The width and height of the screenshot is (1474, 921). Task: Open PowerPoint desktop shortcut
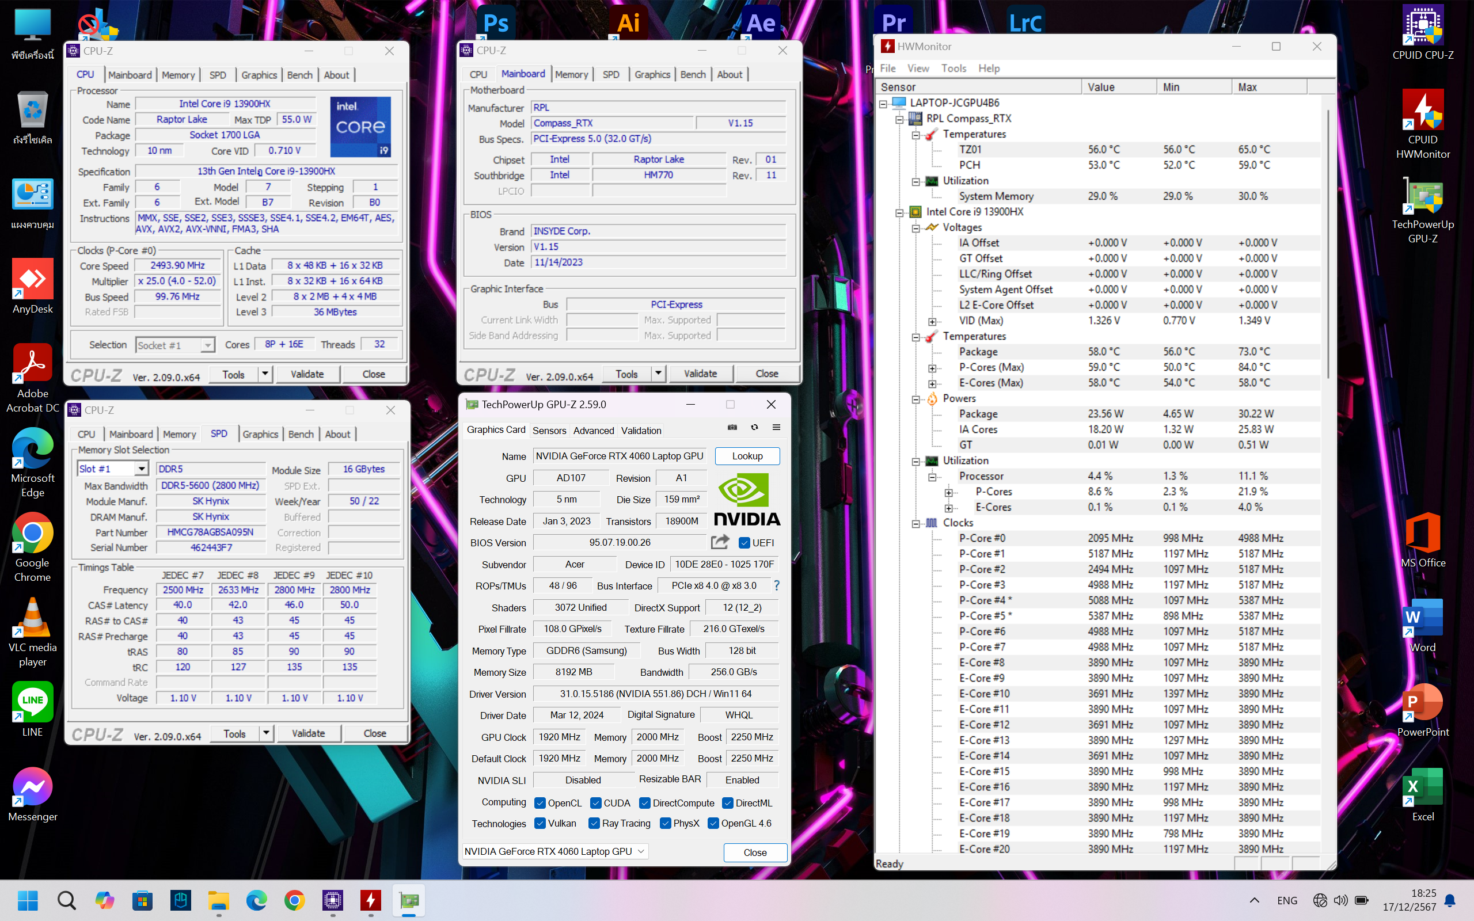1423,710
